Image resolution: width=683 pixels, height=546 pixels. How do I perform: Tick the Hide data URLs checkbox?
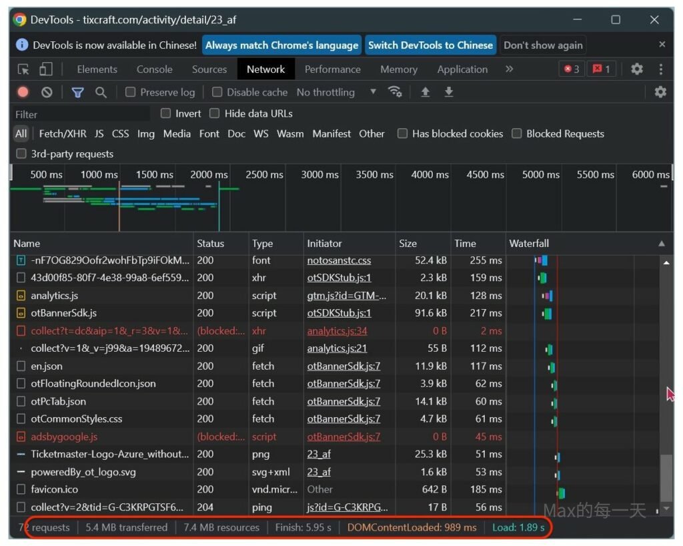coord(215,113)
